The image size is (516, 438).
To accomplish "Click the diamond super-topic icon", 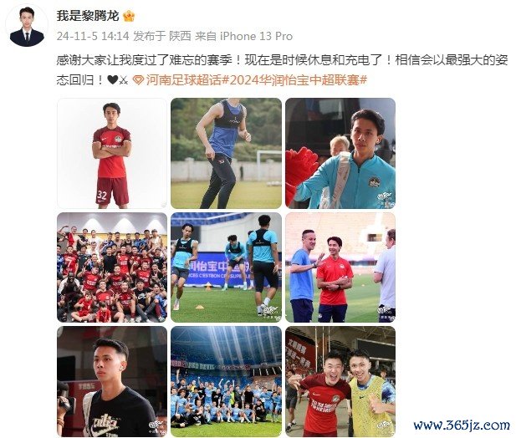I will point(138,80).
